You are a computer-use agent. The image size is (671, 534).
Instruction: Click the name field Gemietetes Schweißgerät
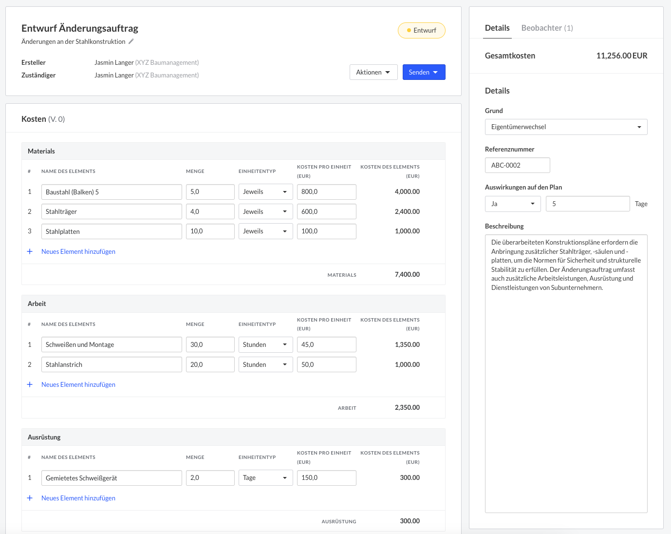click(112, 478)
